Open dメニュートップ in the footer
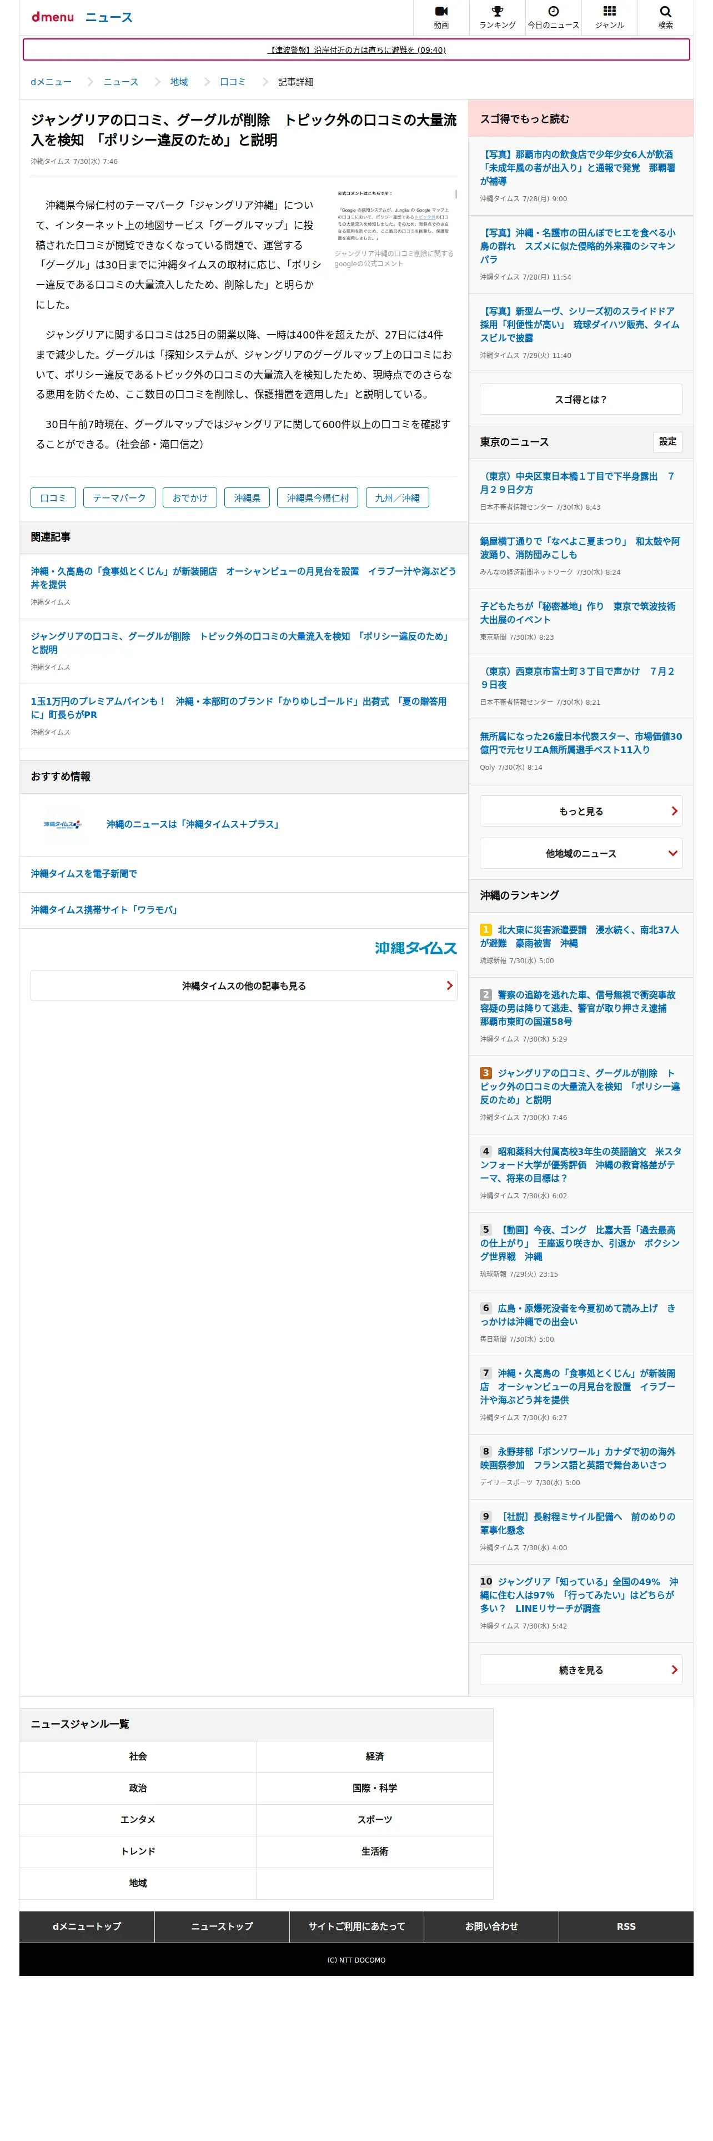The width and height of the screenshot is (713, 2141). tap(87, 1926)
